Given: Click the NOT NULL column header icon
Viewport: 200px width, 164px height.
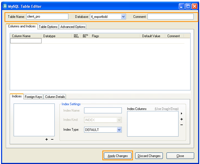Looking at the screenshot, I should tap(76, 36).
